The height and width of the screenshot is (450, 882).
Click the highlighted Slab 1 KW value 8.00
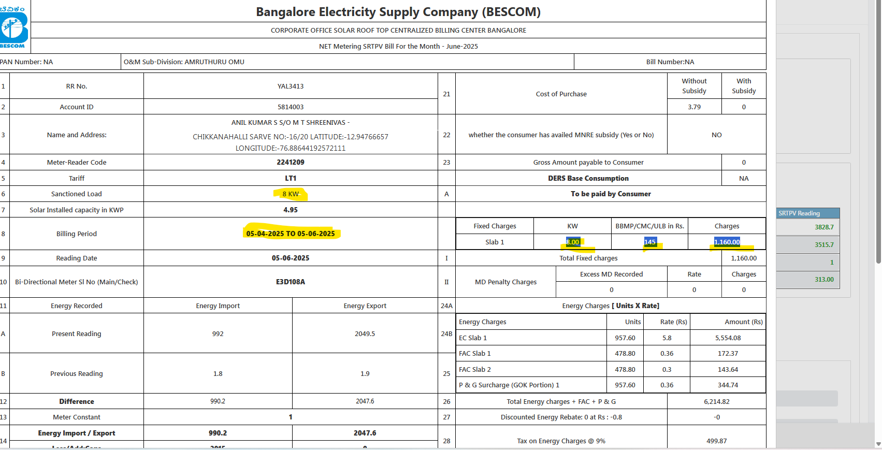click(x=573, y=242)
